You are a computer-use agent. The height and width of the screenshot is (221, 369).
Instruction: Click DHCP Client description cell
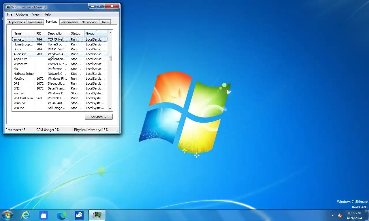[56, 49]
